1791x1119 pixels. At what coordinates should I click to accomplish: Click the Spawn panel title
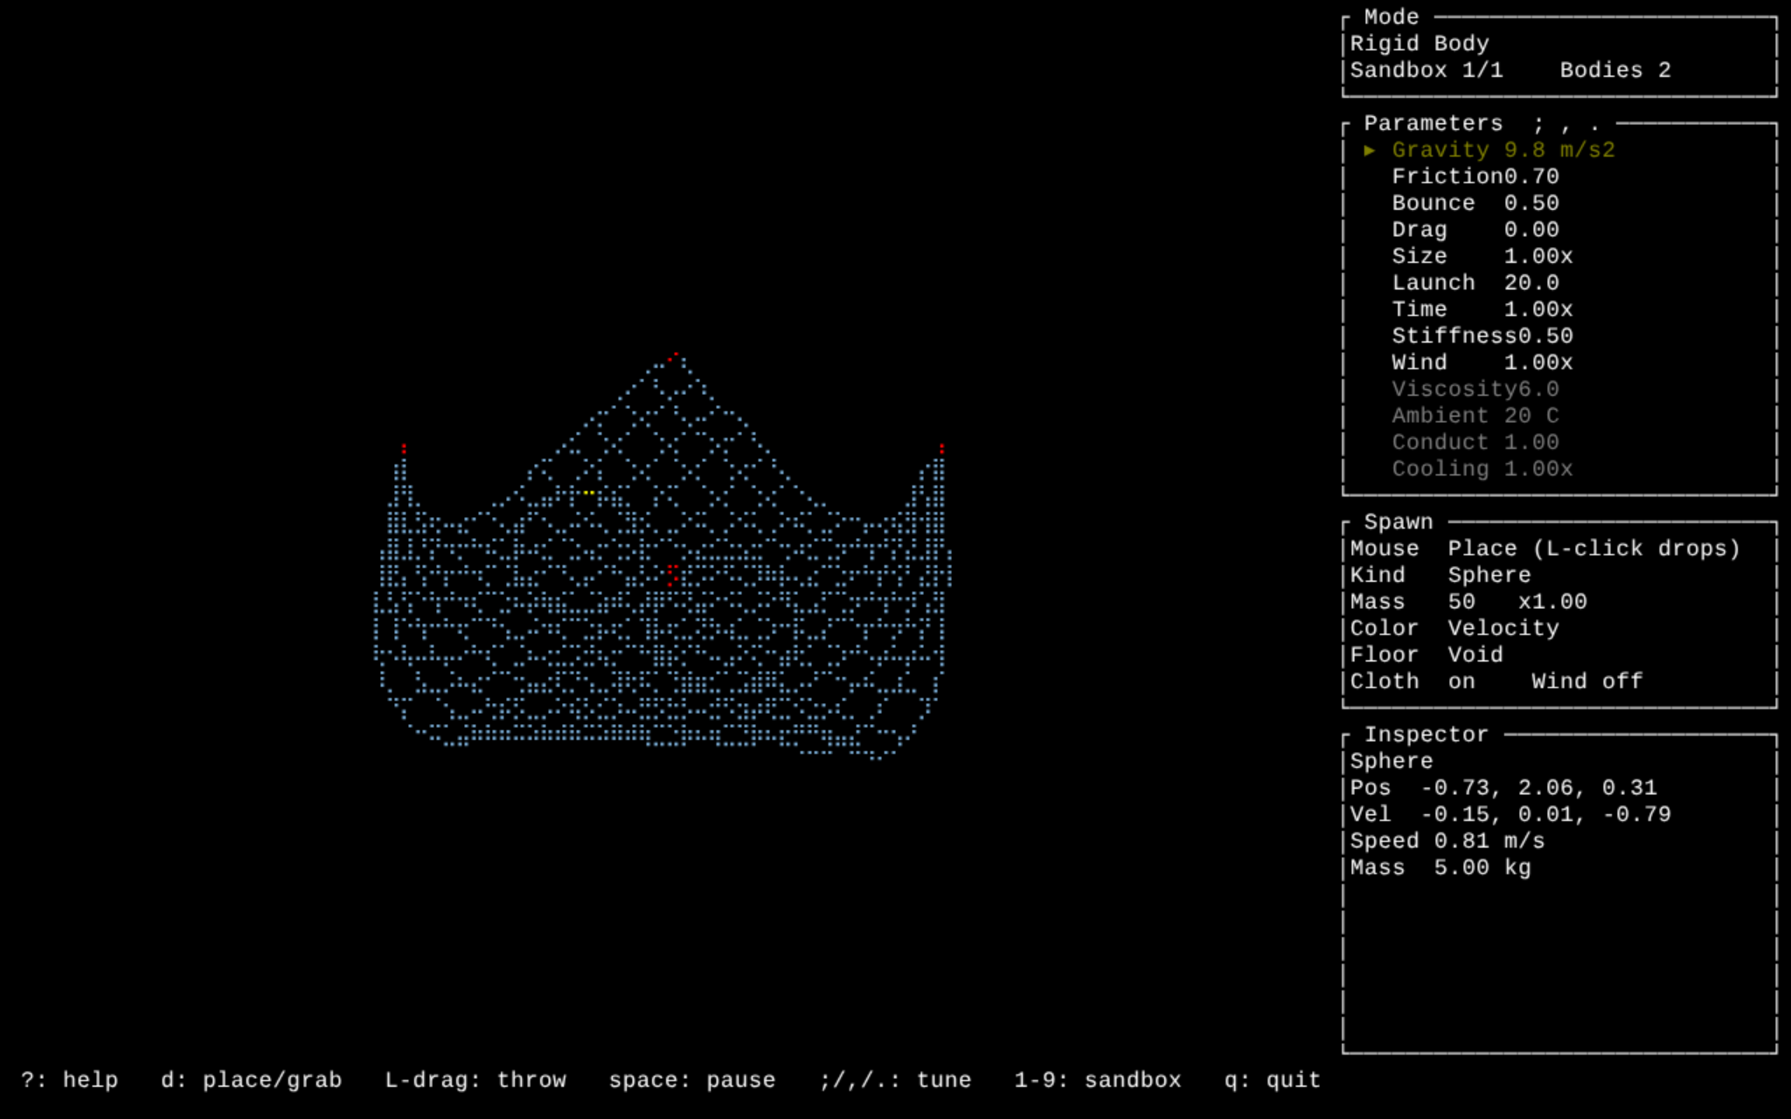point(1398,522)
